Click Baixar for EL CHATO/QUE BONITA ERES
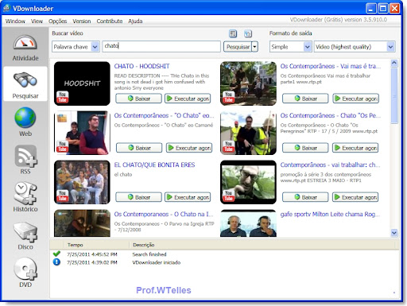This screenshot has width=407, height=306. pyautogui.click(x=138, y=197)
